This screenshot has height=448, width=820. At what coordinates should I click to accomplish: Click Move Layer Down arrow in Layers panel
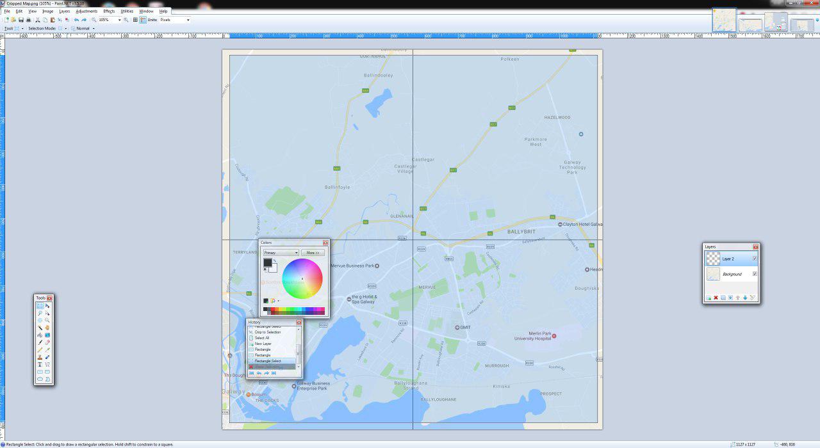pyautogui.click(x=745, y=298)
